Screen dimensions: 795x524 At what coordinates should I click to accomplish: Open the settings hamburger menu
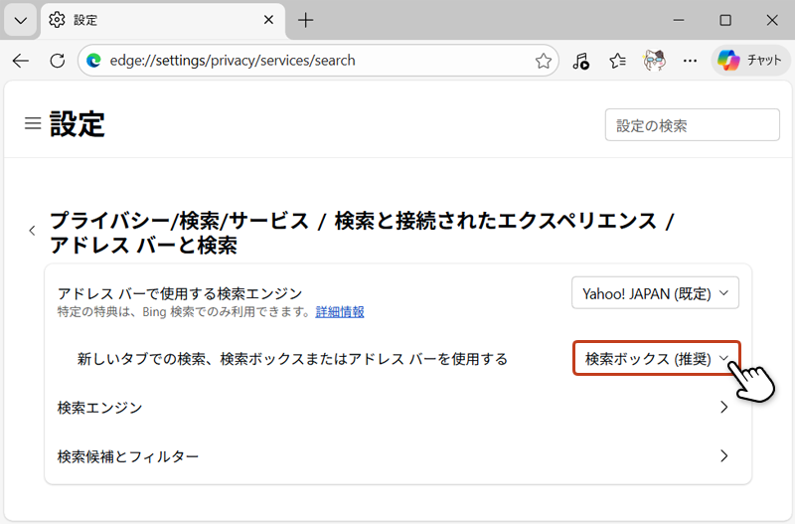pos(33,124)
